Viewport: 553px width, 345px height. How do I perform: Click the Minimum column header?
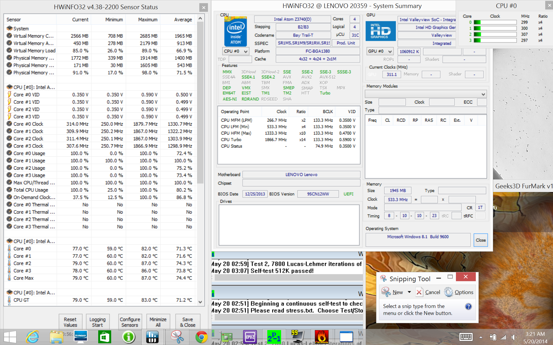pyautogui.click(x=108, y=20)
